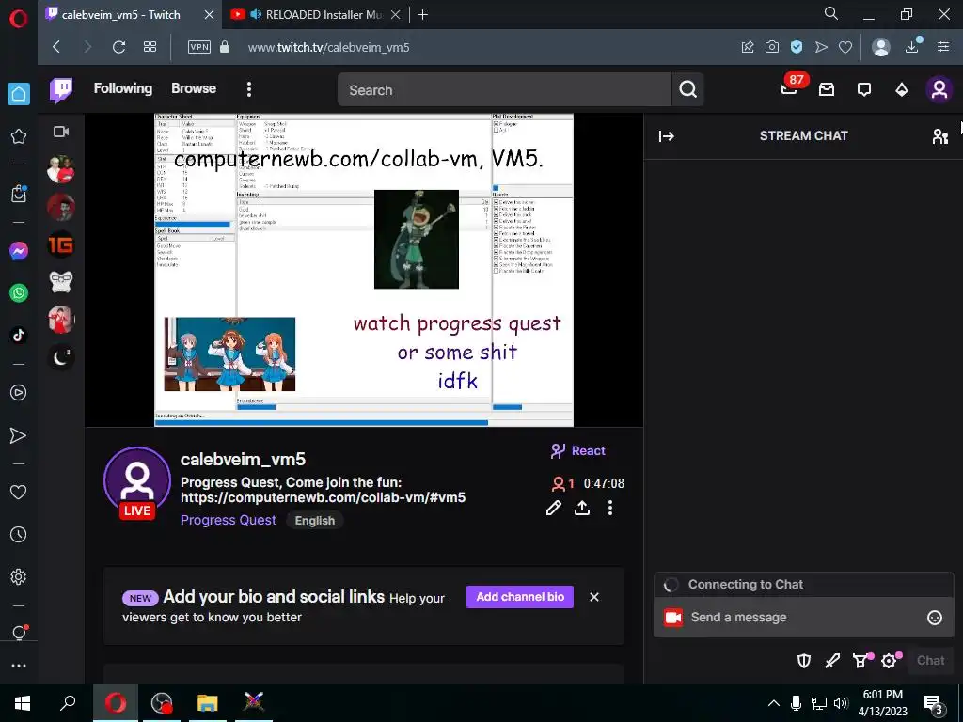Open Windows taskbar search
963x722 pixels.
pos(68,703)
